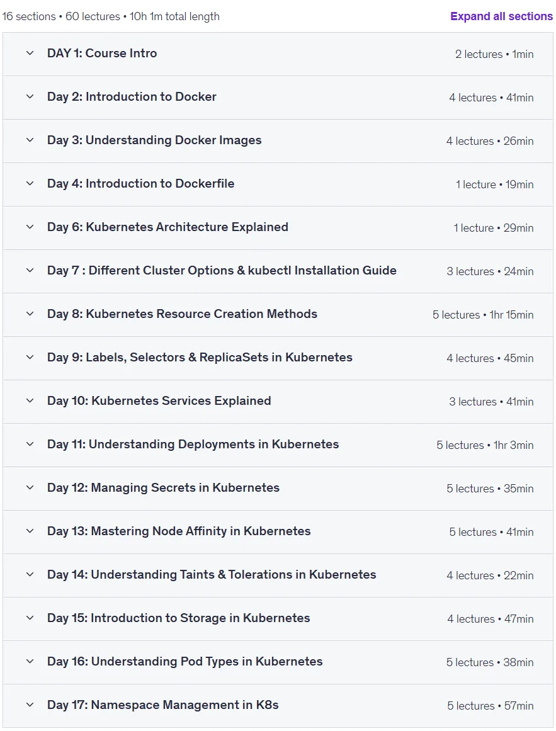
Task: Expand the DAY 1: Course Intro chevron
Action: [x=30, y=53]
